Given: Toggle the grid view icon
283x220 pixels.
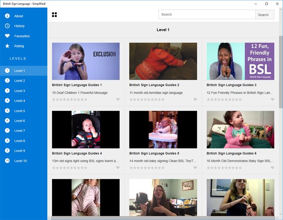Looking at the screenshot, I should (54, 15).
